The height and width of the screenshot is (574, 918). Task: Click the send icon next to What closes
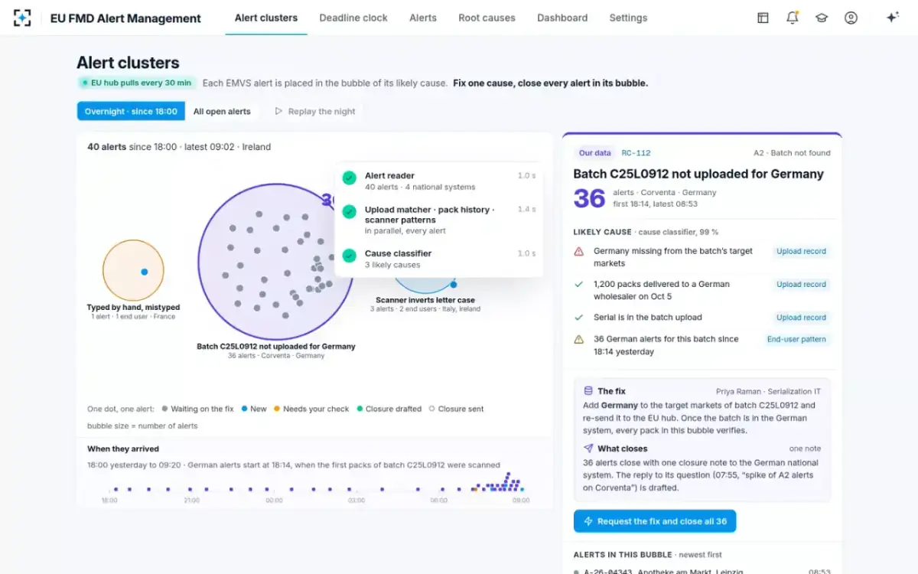pos(588,448)
